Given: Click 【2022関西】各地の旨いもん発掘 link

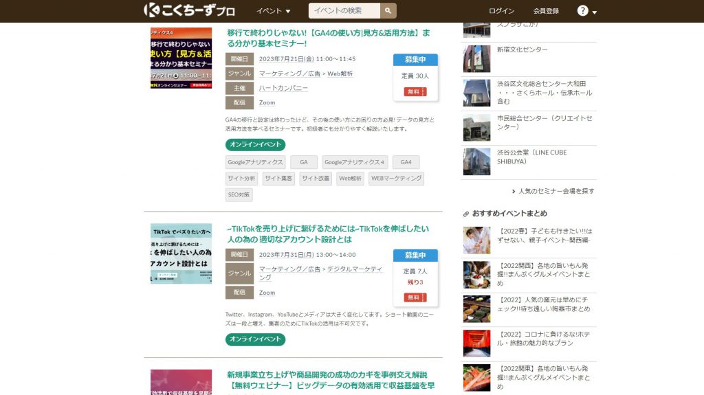Looking at the screenshot, I should [544, 274].
